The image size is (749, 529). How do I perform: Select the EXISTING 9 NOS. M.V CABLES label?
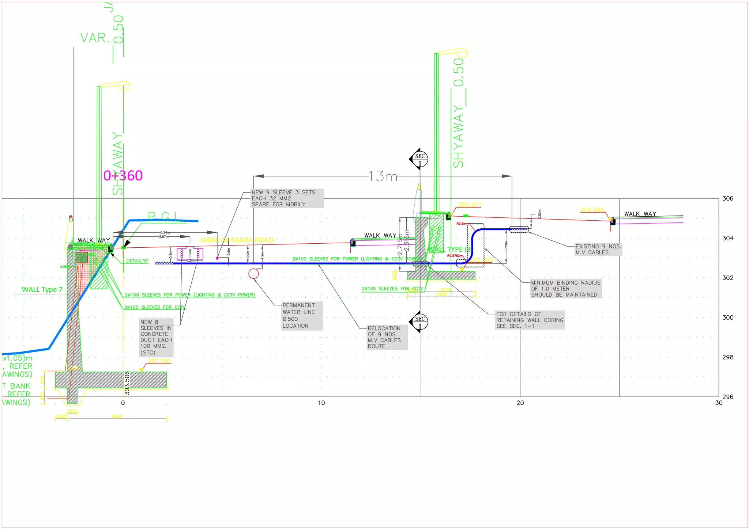click(x=598, y=249)
